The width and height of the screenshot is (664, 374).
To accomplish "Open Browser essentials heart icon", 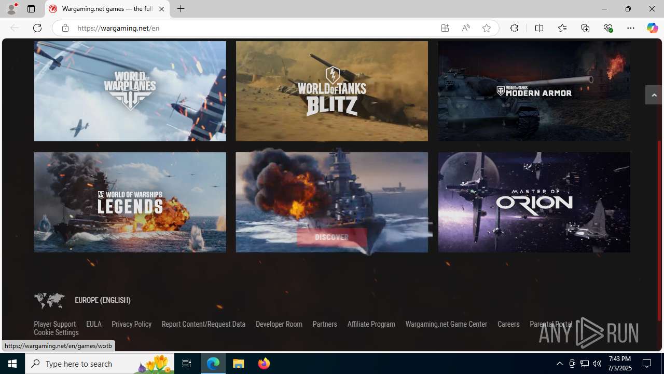I will click(x=608, y=28).
